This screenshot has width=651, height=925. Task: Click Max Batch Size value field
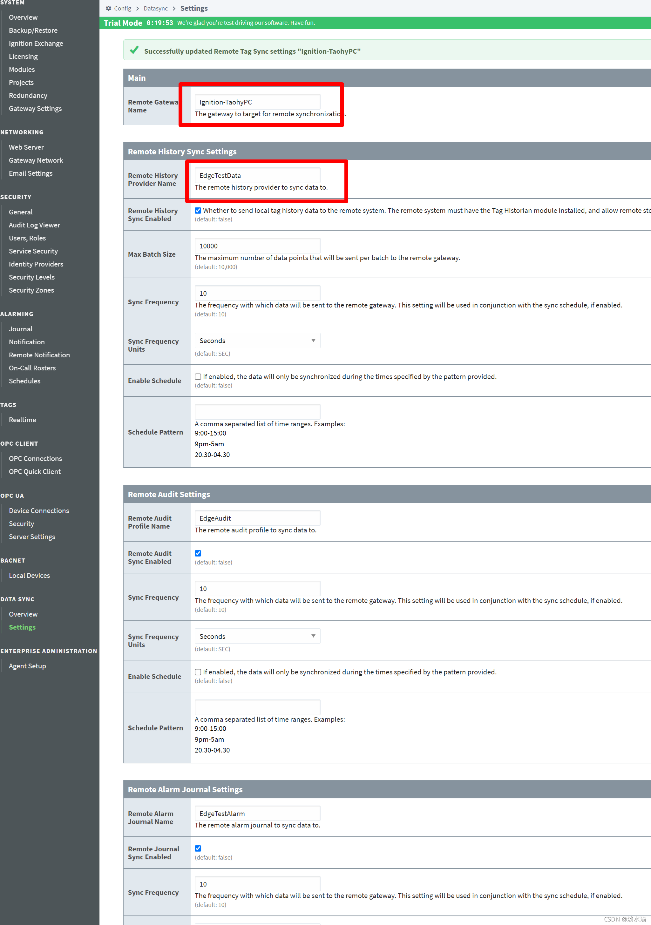pos(257,245)
